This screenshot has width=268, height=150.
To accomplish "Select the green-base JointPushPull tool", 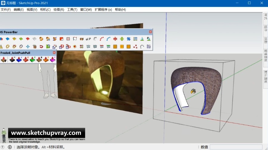I will click(x=32, y=60).
